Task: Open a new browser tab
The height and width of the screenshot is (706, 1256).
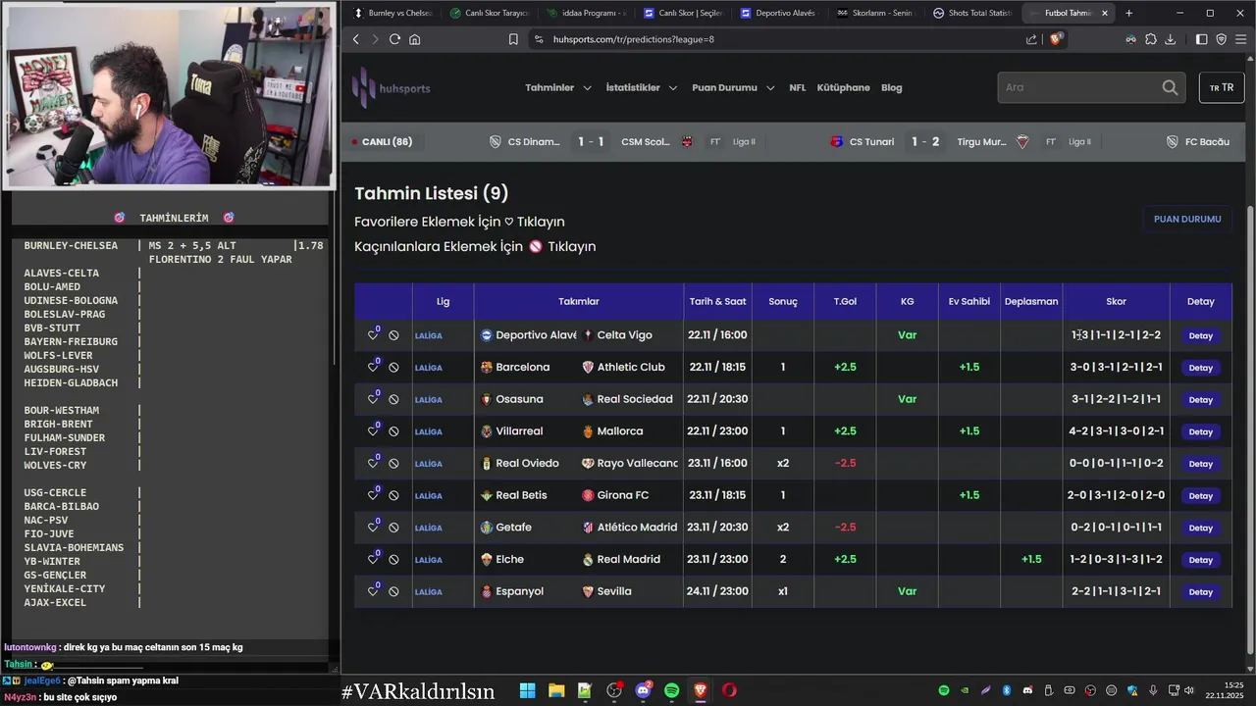Action: [1128, 13]
